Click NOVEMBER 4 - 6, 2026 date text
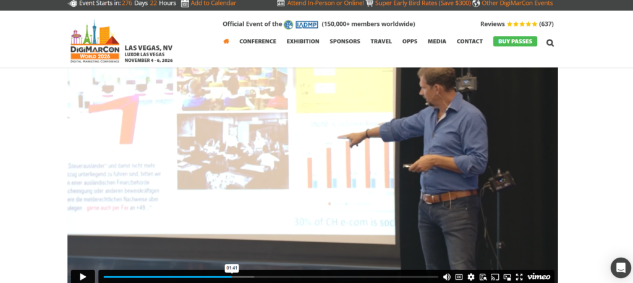Screen dimensions: 633x283 tap(148, 61)
